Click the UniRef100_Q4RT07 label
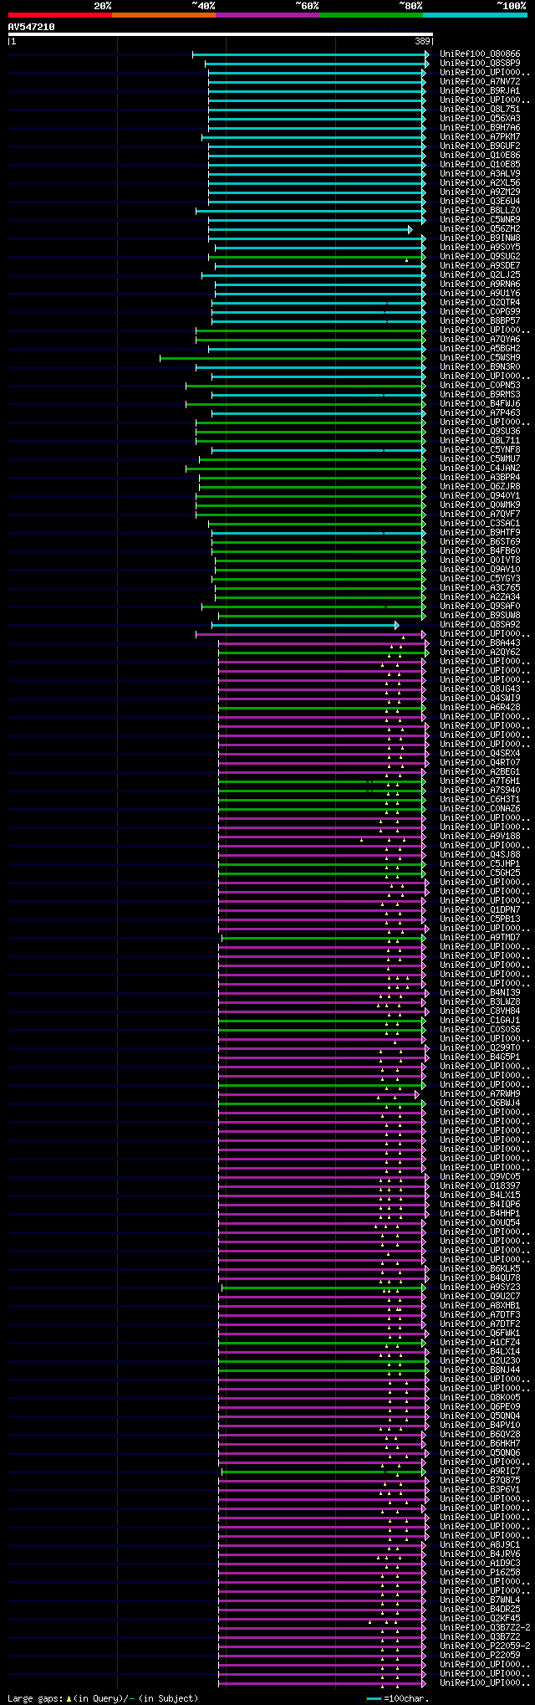Viewport: 535px width, 1705px height. click(x=480, y=763)
